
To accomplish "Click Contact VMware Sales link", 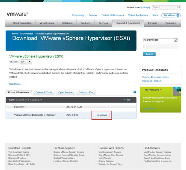I will click(64, 158).
